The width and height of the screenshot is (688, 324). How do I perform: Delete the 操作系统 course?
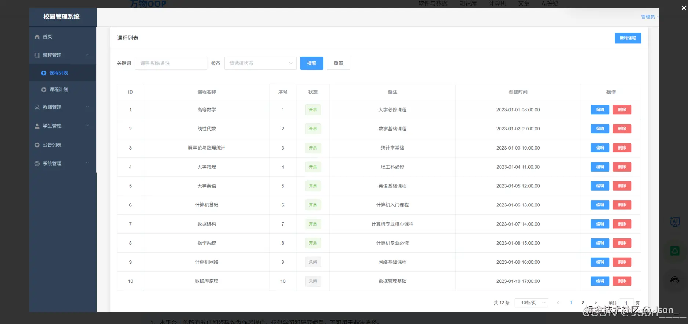(622, 243)
